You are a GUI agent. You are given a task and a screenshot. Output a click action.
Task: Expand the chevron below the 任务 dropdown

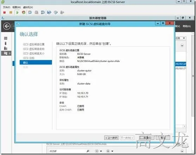coord(182,46)
